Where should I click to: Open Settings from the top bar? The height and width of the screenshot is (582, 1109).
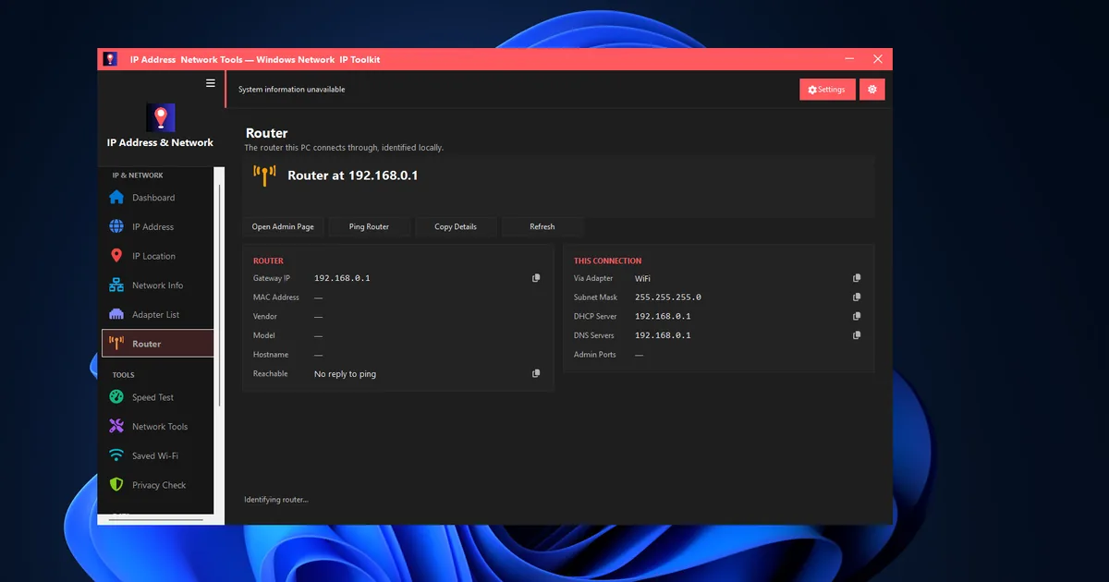827,90
